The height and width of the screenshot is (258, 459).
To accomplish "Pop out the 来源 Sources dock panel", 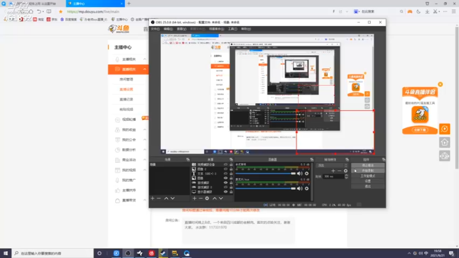I will pos(231,159).
